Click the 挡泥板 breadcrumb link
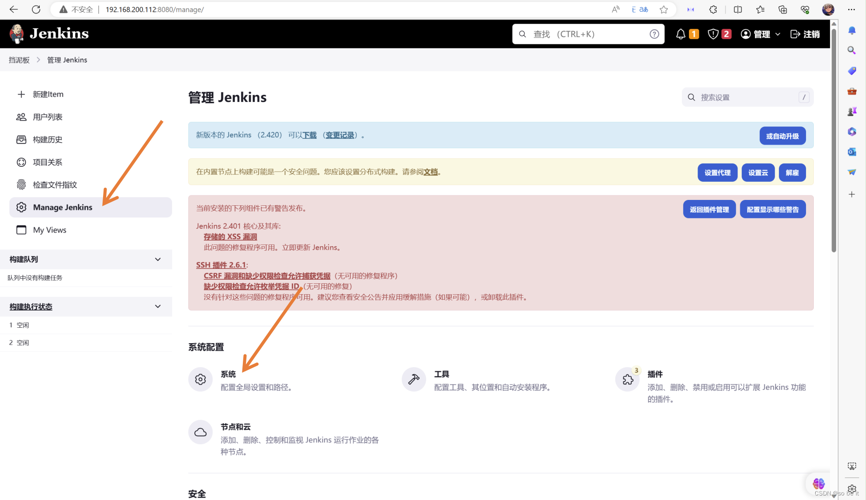Screen dimensions: 866x500 click(x=19, y=60)
